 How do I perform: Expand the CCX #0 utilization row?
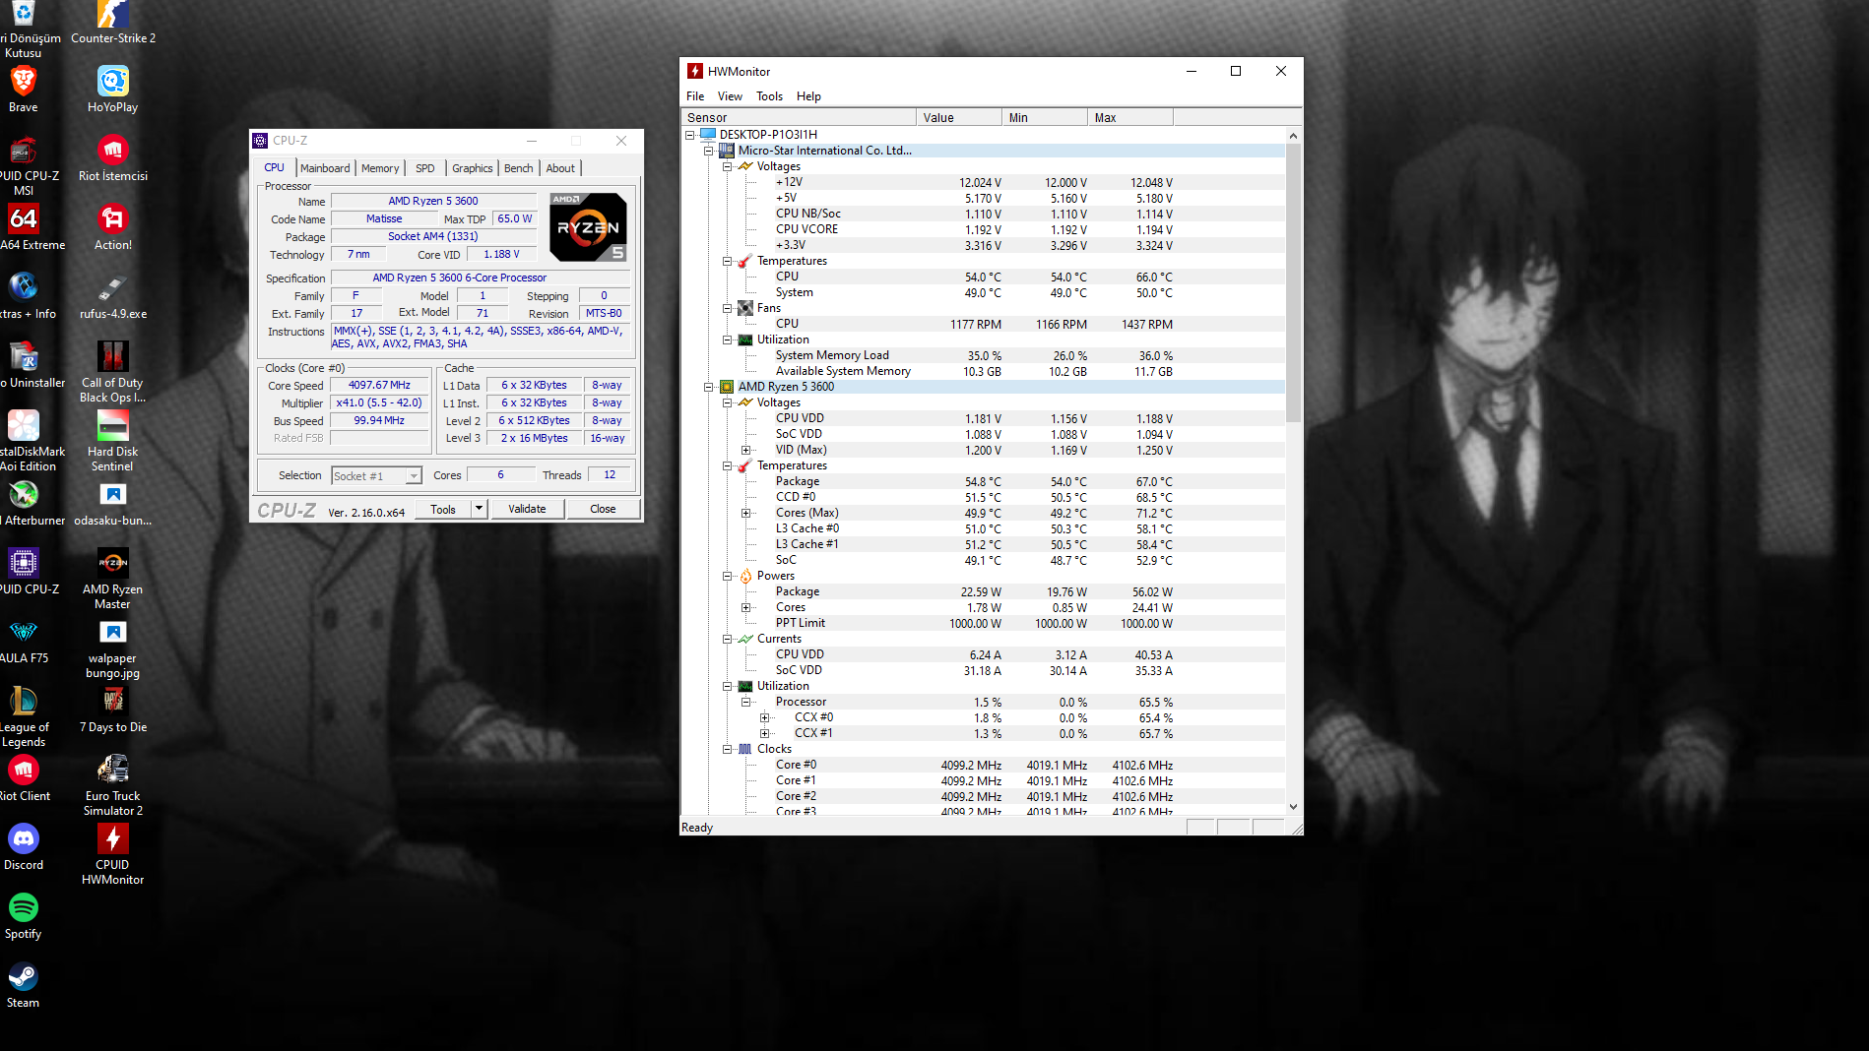[764, 717]
